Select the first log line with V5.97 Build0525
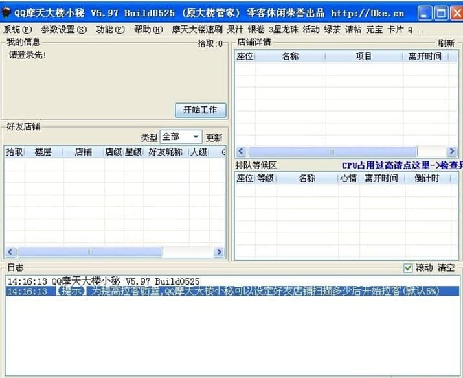Screen dimensions: 463x378 point(232,281)
